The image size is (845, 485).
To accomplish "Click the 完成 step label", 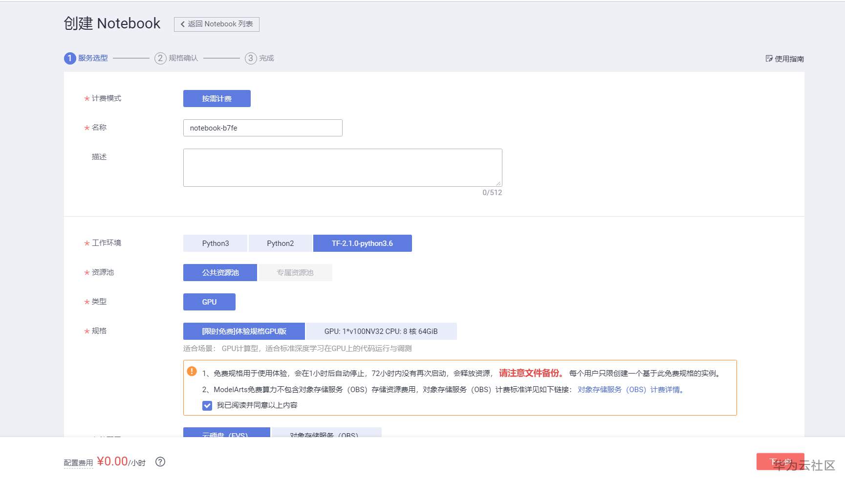I will tap(266, 58).
